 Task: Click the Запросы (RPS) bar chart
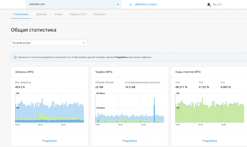click(x=49, y=110)
